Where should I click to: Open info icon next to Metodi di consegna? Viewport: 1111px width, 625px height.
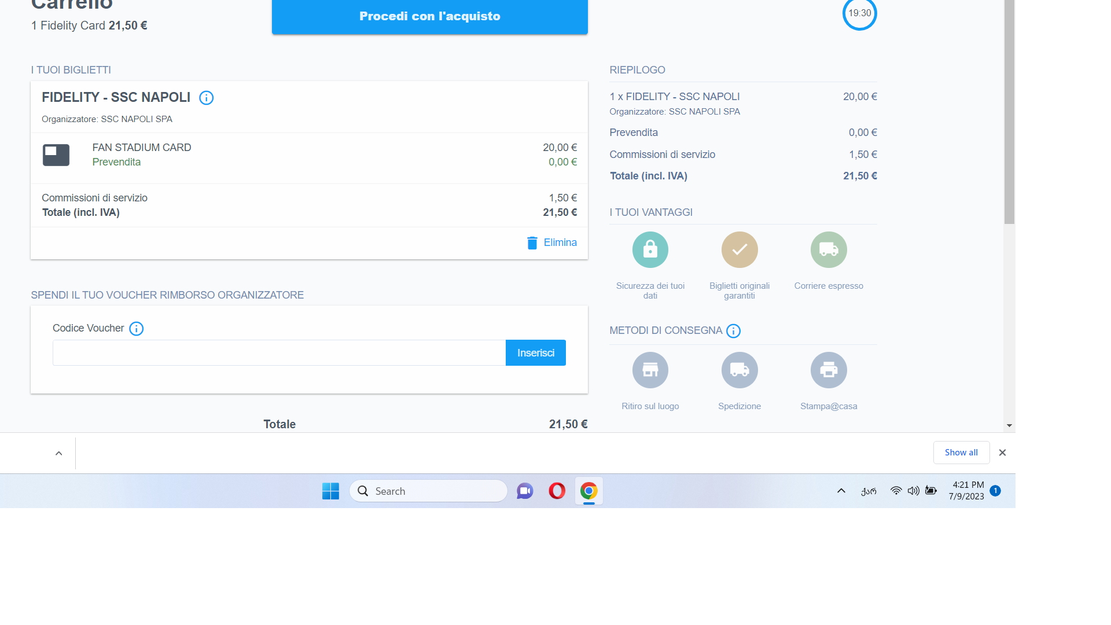point(733,331)
